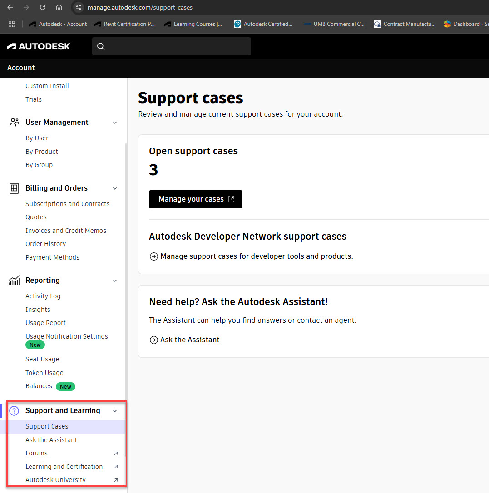489x493 pixels.
Task: Click the browser address bar URL
Action: [x=140, y=7]
